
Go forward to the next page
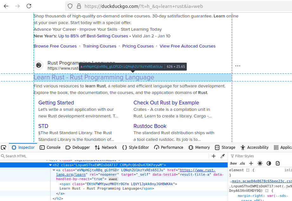click(x=17, y=6)
